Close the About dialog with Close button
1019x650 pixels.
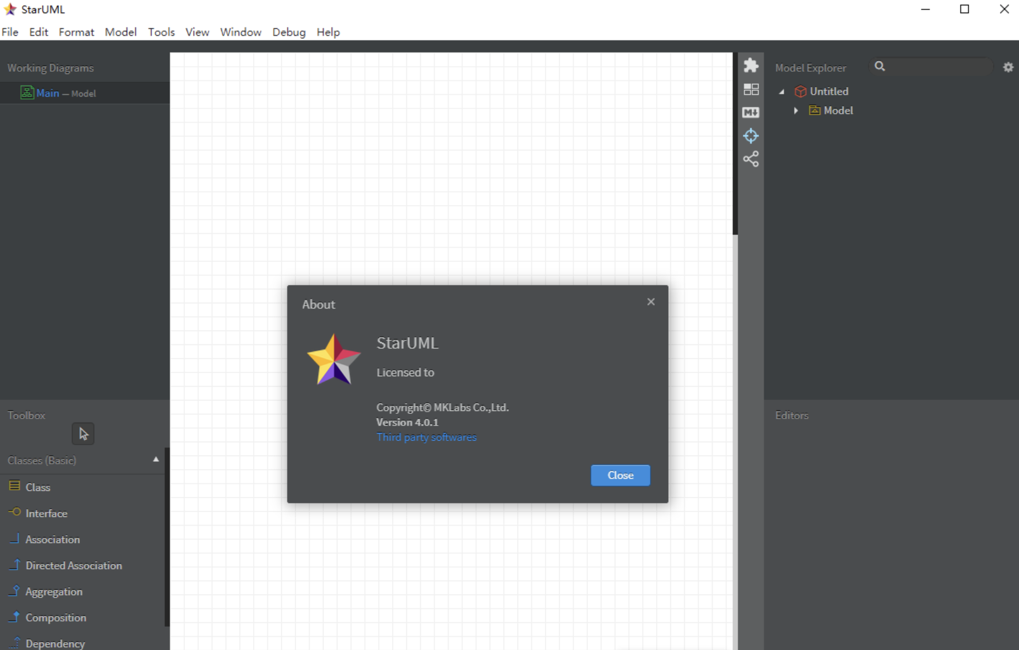[x=620, y=475]
